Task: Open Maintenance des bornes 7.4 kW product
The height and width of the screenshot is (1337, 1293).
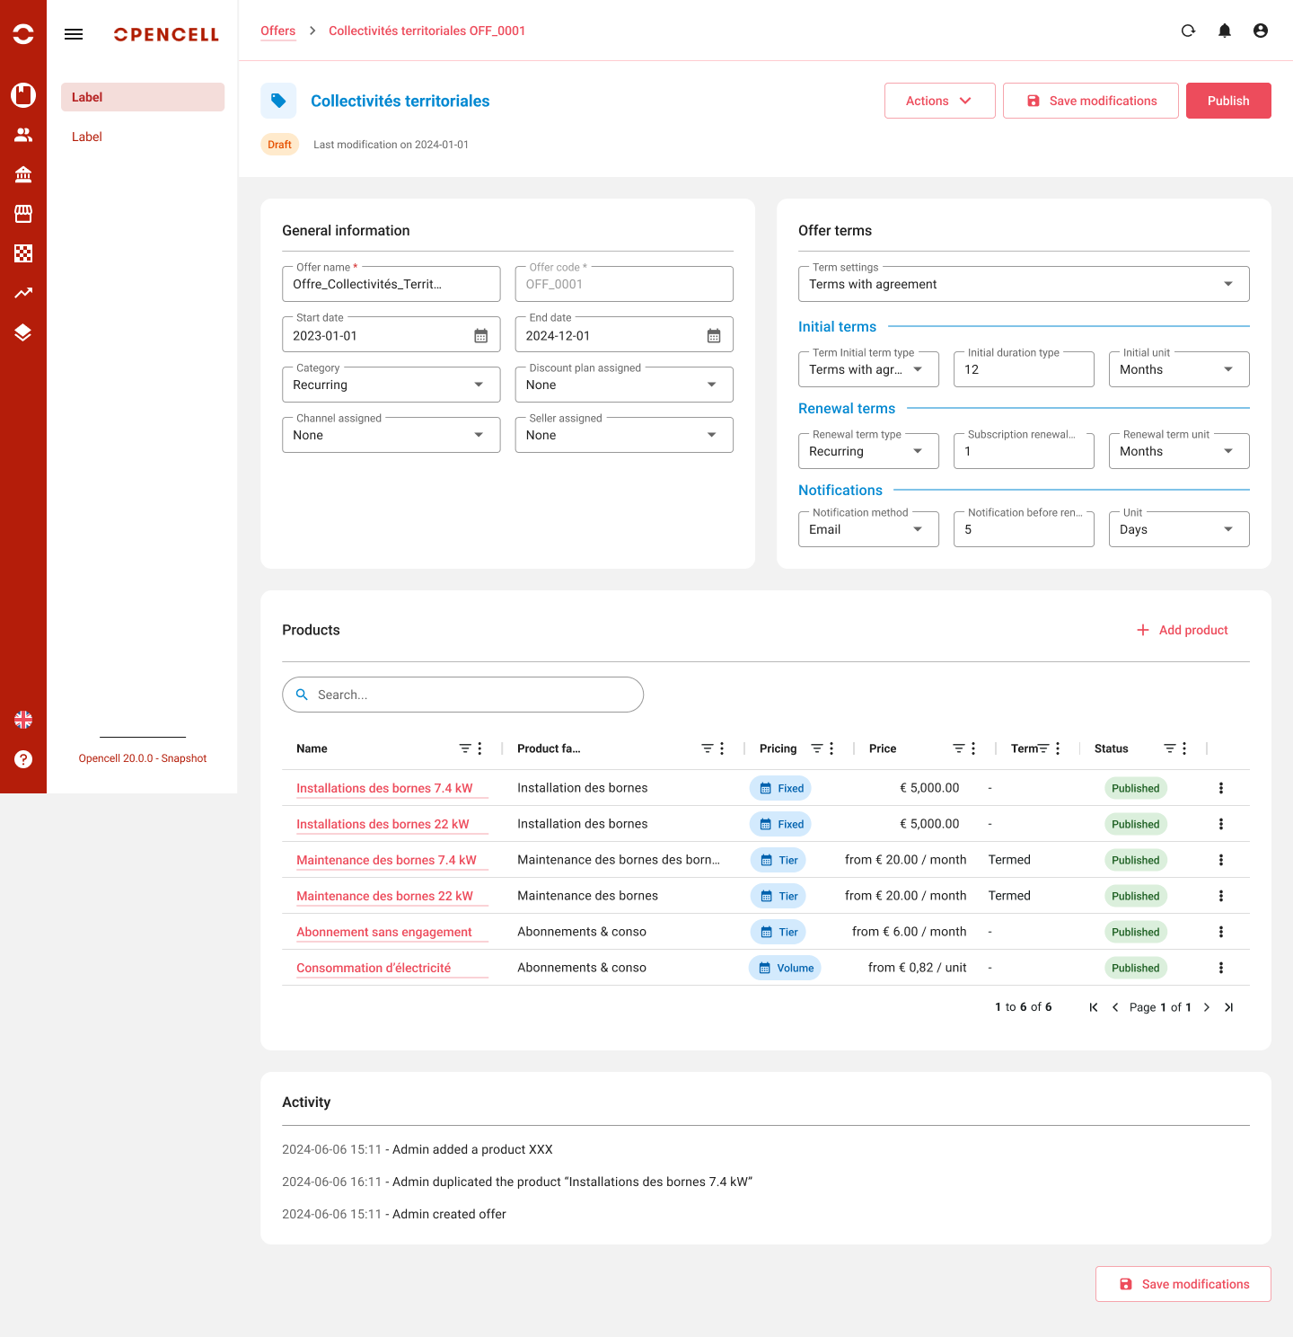Action: tap(386, 860)
